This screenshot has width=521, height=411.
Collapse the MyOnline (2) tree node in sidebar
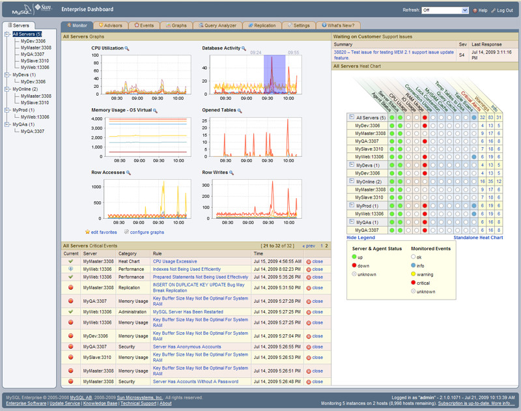[x=7, y=89]
